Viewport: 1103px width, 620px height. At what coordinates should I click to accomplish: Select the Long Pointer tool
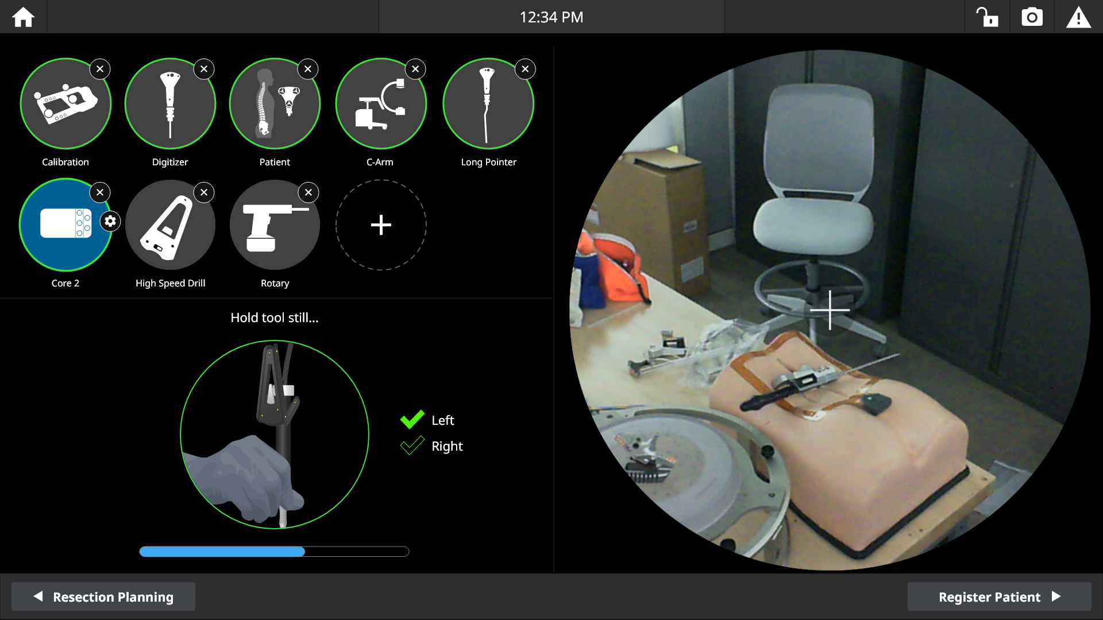click(488, 104)
